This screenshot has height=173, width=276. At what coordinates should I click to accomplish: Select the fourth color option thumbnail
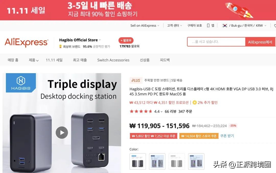[196, 161]
